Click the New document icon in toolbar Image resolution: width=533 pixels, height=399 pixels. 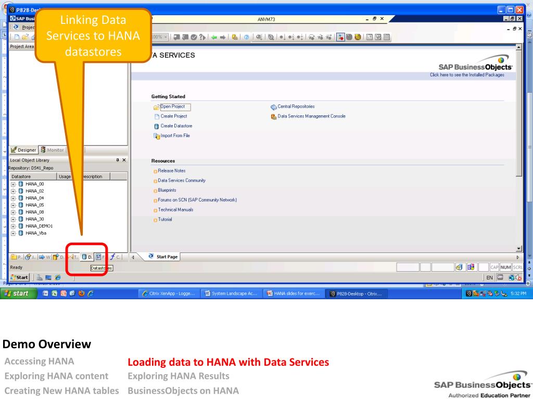coord(17,37)
